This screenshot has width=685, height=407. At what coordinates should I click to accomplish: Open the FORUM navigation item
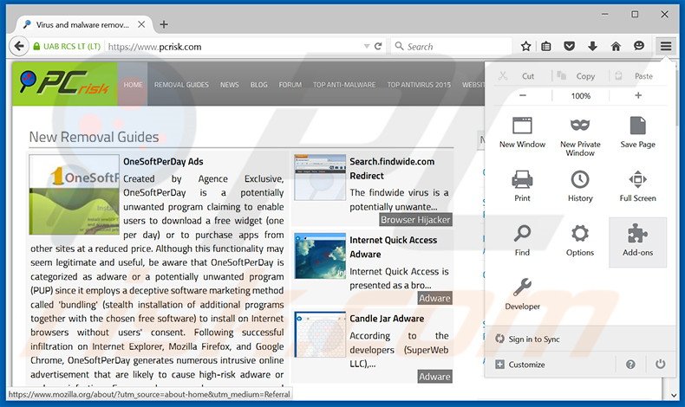pyautogui.click(x=290, y=85)
